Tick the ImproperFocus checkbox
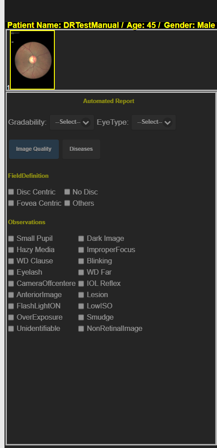 [x=81, y=250]
